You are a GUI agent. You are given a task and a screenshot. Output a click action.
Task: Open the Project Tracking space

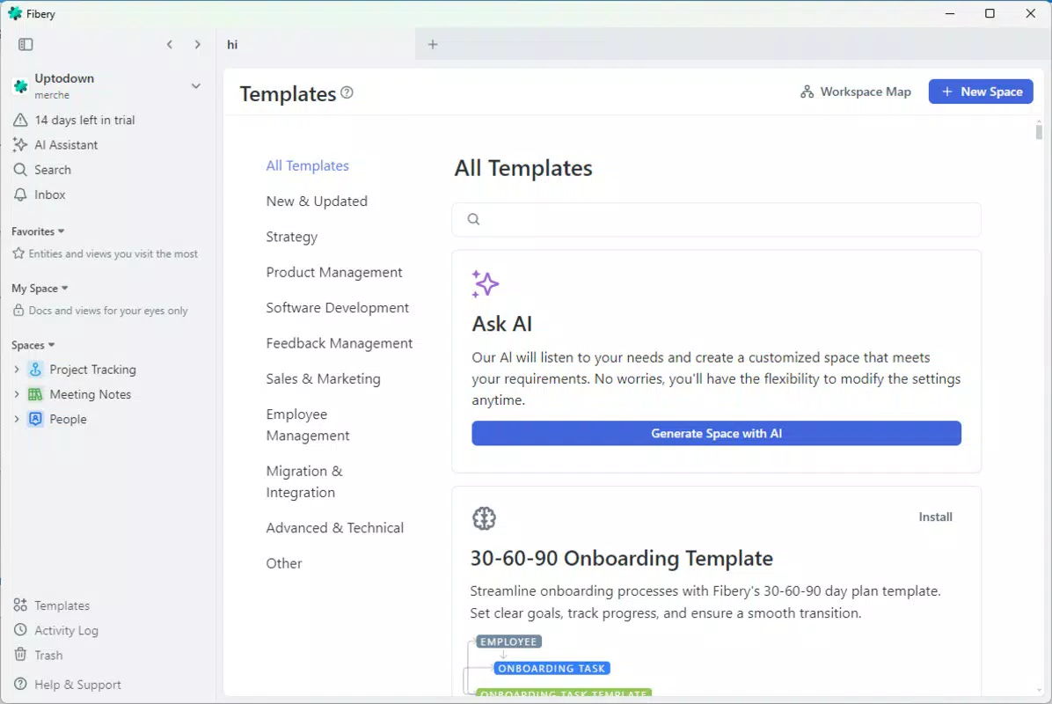92,370
